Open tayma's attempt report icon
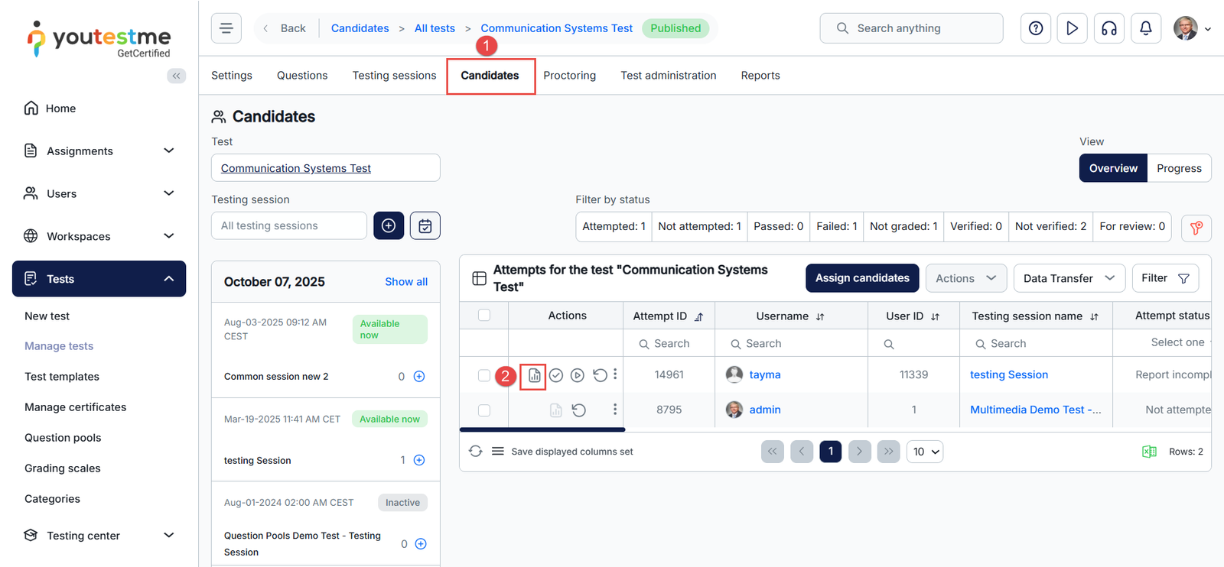 [534, 375]
